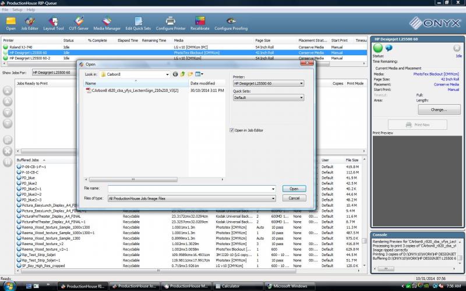Click Windows Start orb
466x291 pixels.
[9, 286]
